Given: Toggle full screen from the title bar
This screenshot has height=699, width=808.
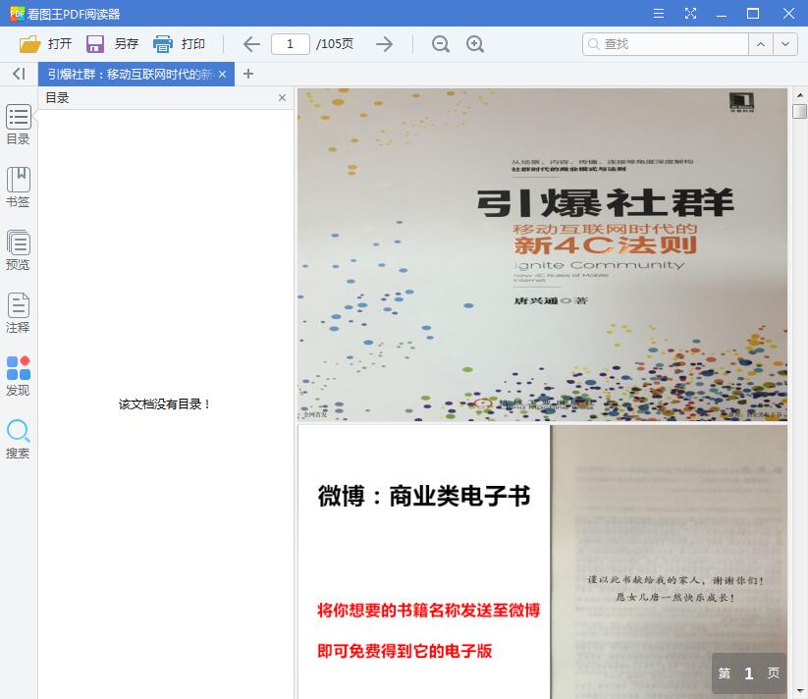Looking at the screenshot, I should [x=690, y=14].
